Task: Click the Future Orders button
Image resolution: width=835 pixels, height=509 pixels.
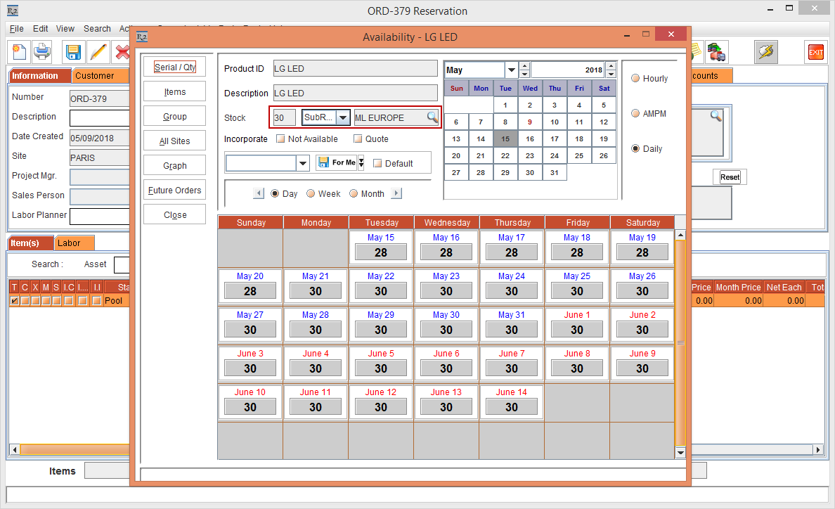Action: pos(174,191)
